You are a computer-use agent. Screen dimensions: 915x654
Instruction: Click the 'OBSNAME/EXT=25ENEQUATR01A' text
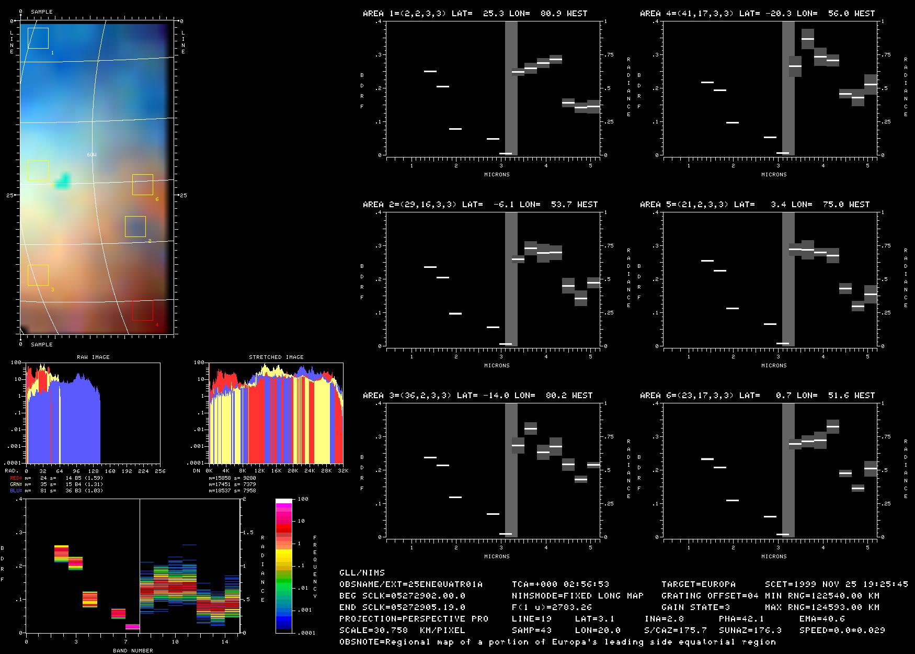click(411, 584)
